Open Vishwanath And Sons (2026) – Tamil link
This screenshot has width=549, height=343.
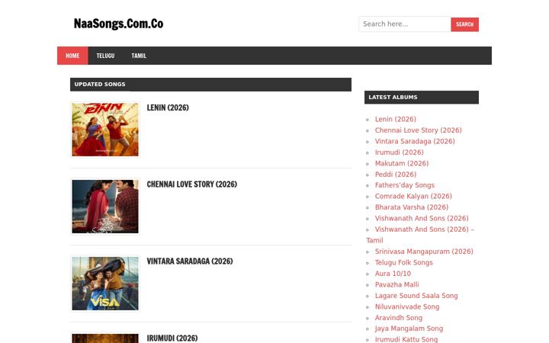(x=420, y=235)
